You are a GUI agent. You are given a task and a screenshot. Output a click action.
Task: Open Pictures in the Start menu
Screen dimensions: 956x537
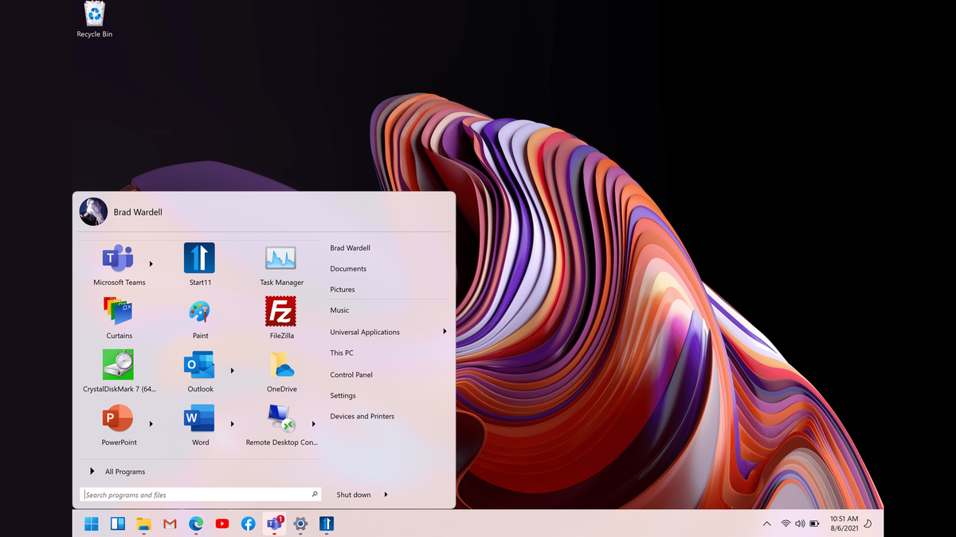click(x=343, y=290)
